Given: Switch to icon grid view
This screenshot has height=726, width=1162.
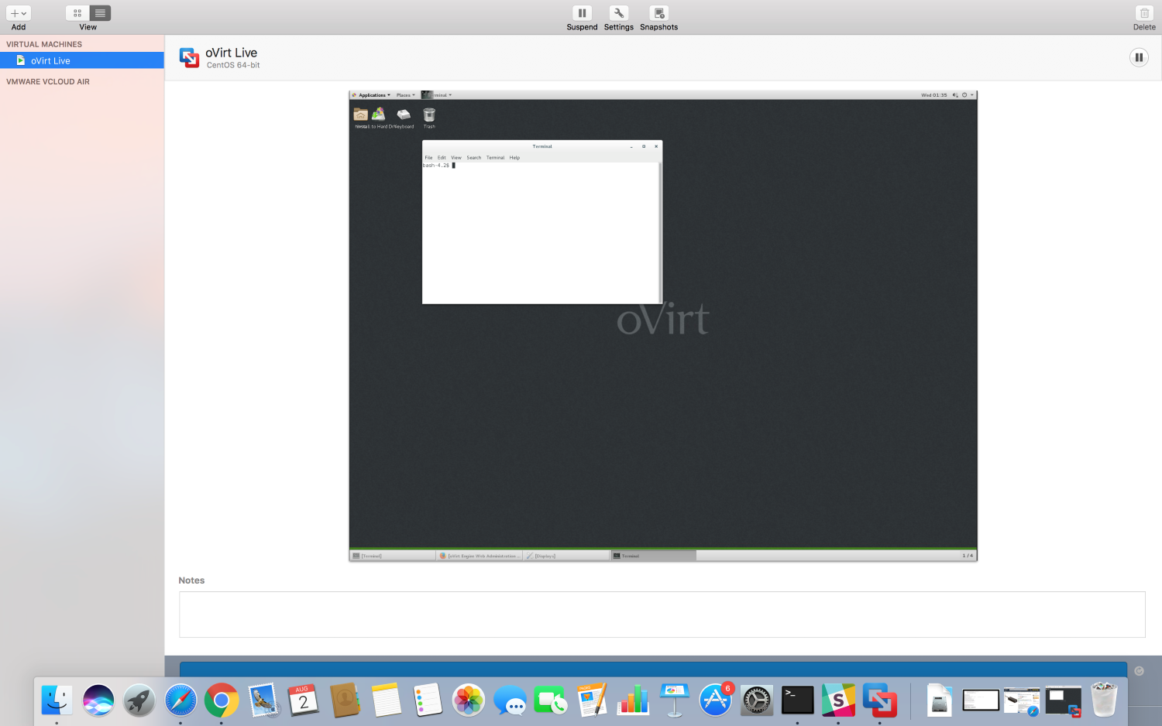Looking at the screenshot, I should coord(77,13).
